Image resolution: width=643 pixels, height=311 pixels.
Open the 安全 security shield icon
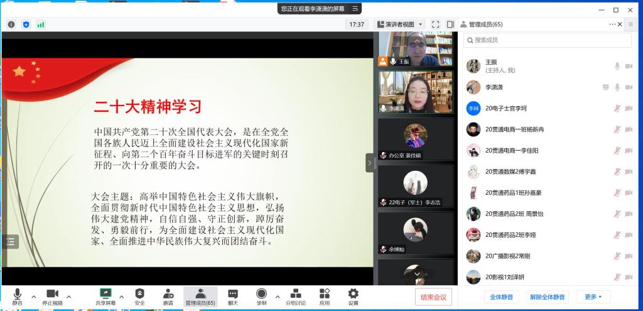point(139,293)
